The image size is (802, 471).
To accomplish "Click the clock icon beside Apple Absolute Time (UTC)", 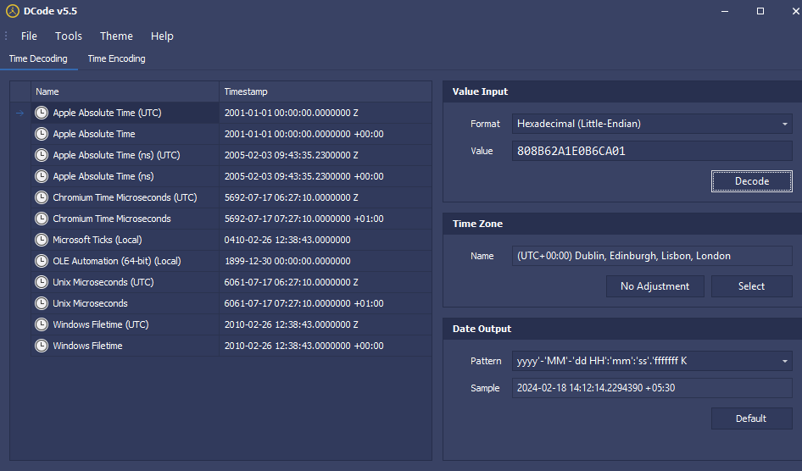I will coord(42,113).
